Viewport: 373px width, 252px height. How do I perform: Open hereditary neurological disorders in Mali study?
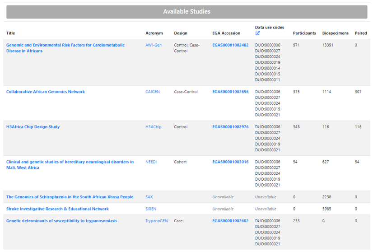coord(70,165)
